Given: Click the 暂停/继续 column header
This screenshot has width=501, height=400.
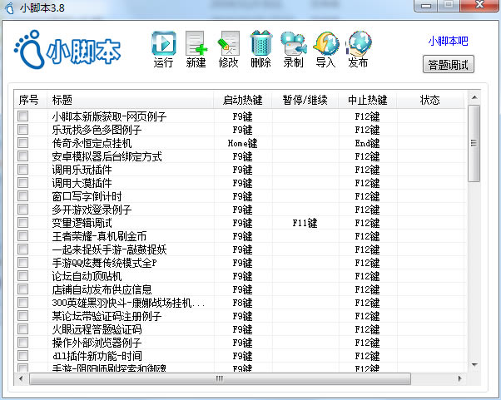Looking at the screenshot, I should (305, 100).
